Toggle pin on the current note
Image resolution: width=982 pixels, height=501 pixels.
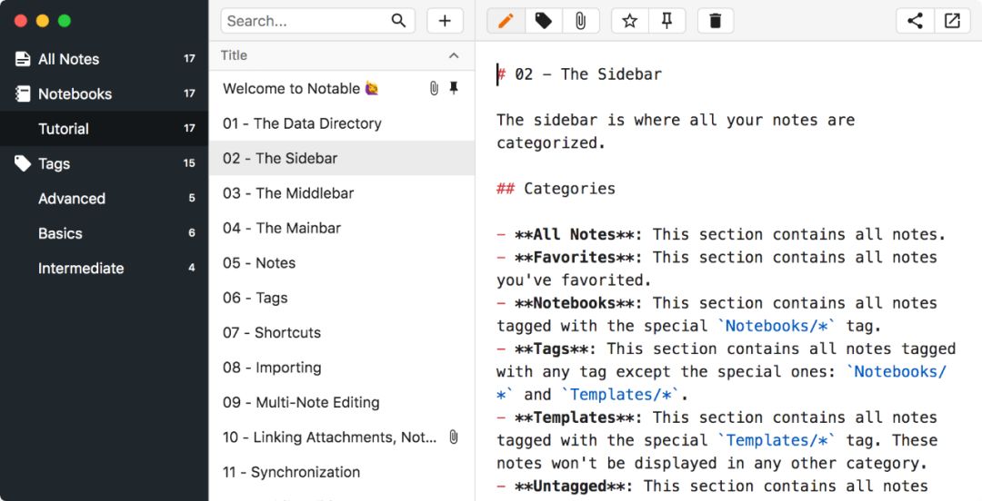tap(667, 21)
